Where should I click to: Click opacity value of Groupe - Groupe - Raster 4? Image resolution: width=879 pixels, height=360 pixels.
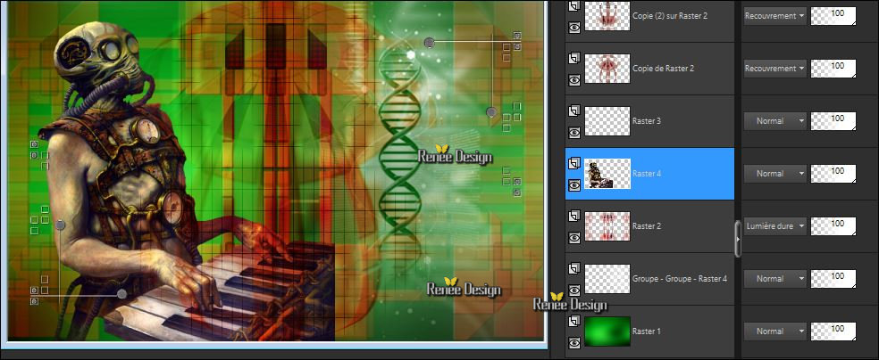click(x=833, y=278)
